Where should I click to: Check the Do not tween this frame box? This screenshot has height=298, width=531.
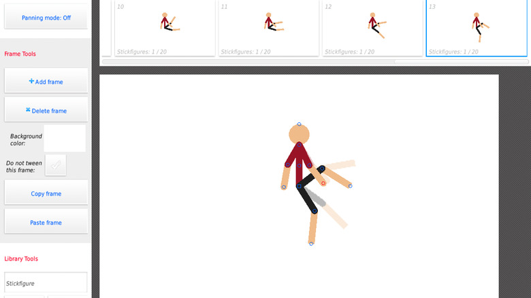[x=55, y=164]
